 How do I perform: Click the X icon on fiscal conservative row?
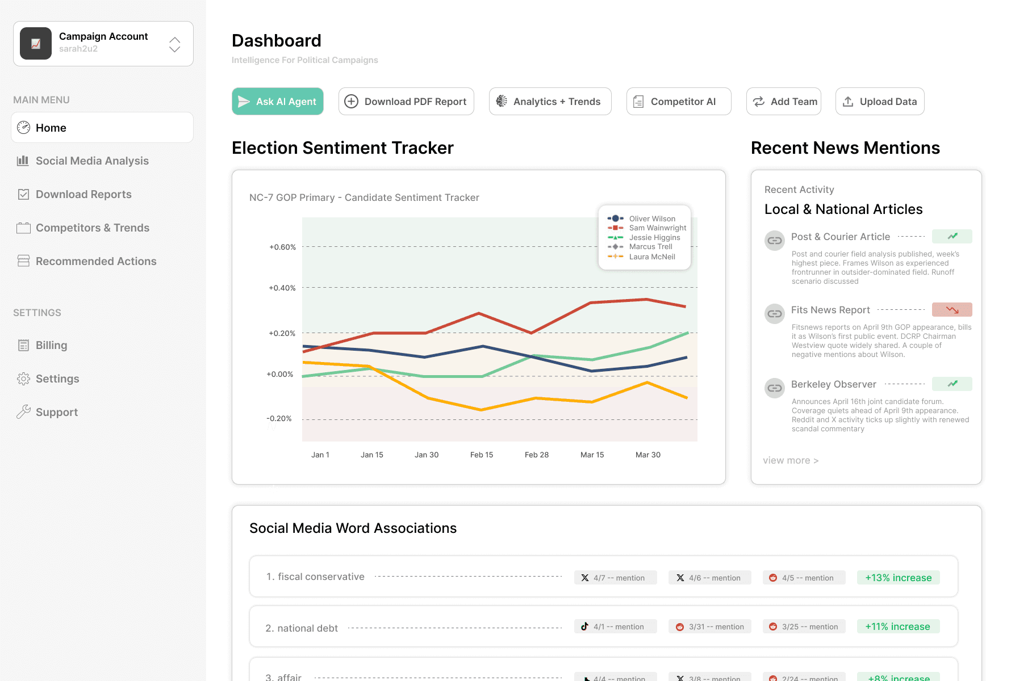click(585, 577)
